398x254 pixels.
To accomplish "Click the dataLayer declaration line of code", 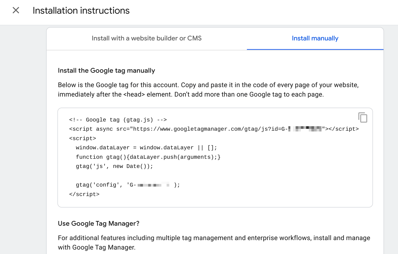I will [146, 148].
